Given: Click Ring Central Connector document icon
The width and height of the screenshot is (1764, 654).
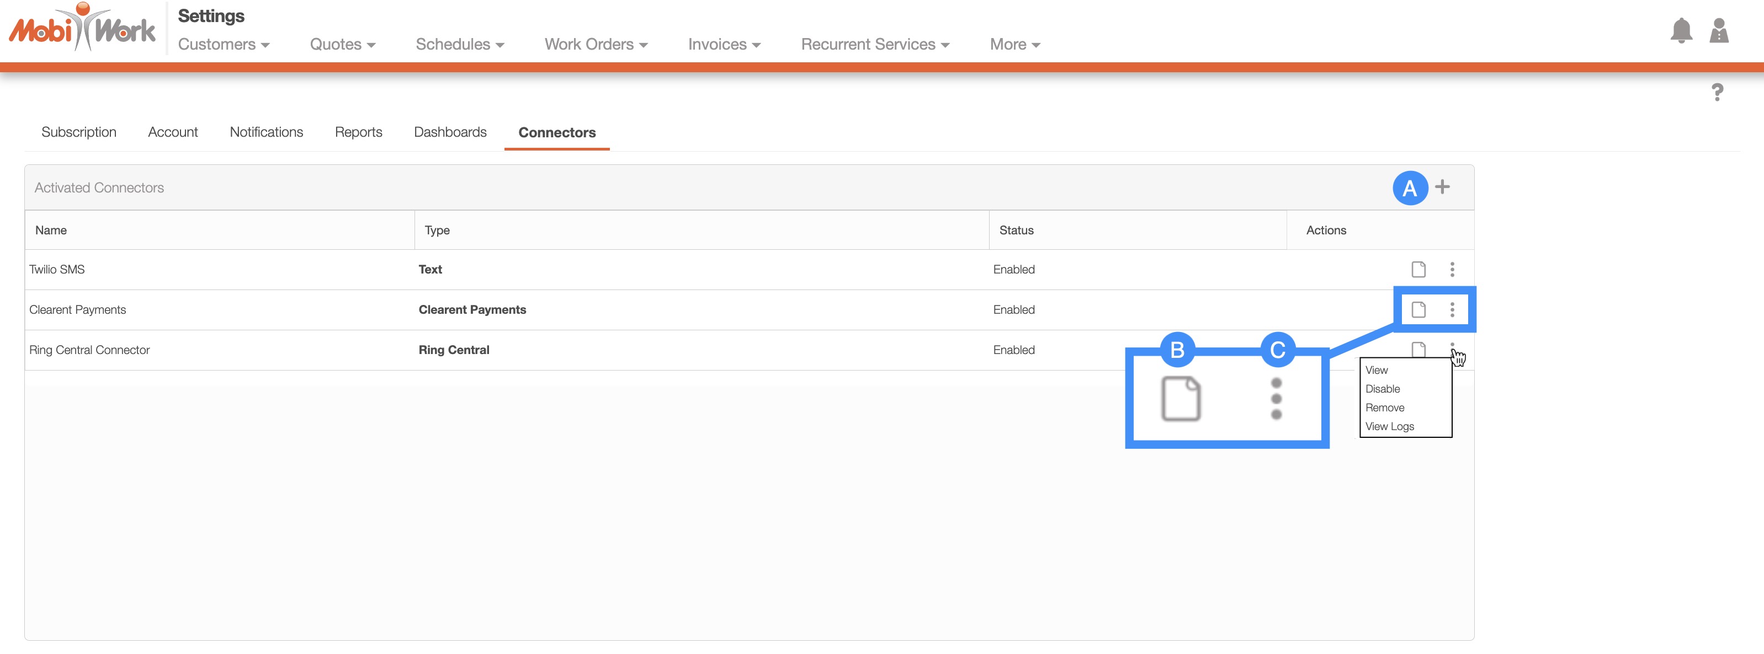Looking at the screenshot, I should pos(1418,349).
